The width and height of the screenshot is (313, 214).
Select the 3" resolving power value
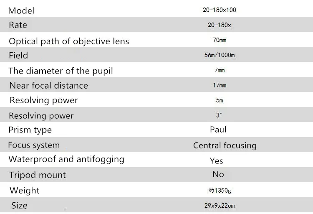click(x=219, y=115)
